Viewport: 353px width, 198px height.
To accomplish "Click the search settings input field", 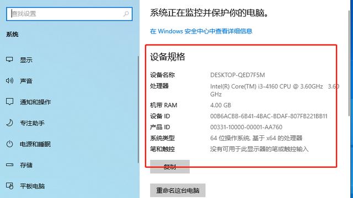I will click(x=69, y=14).
